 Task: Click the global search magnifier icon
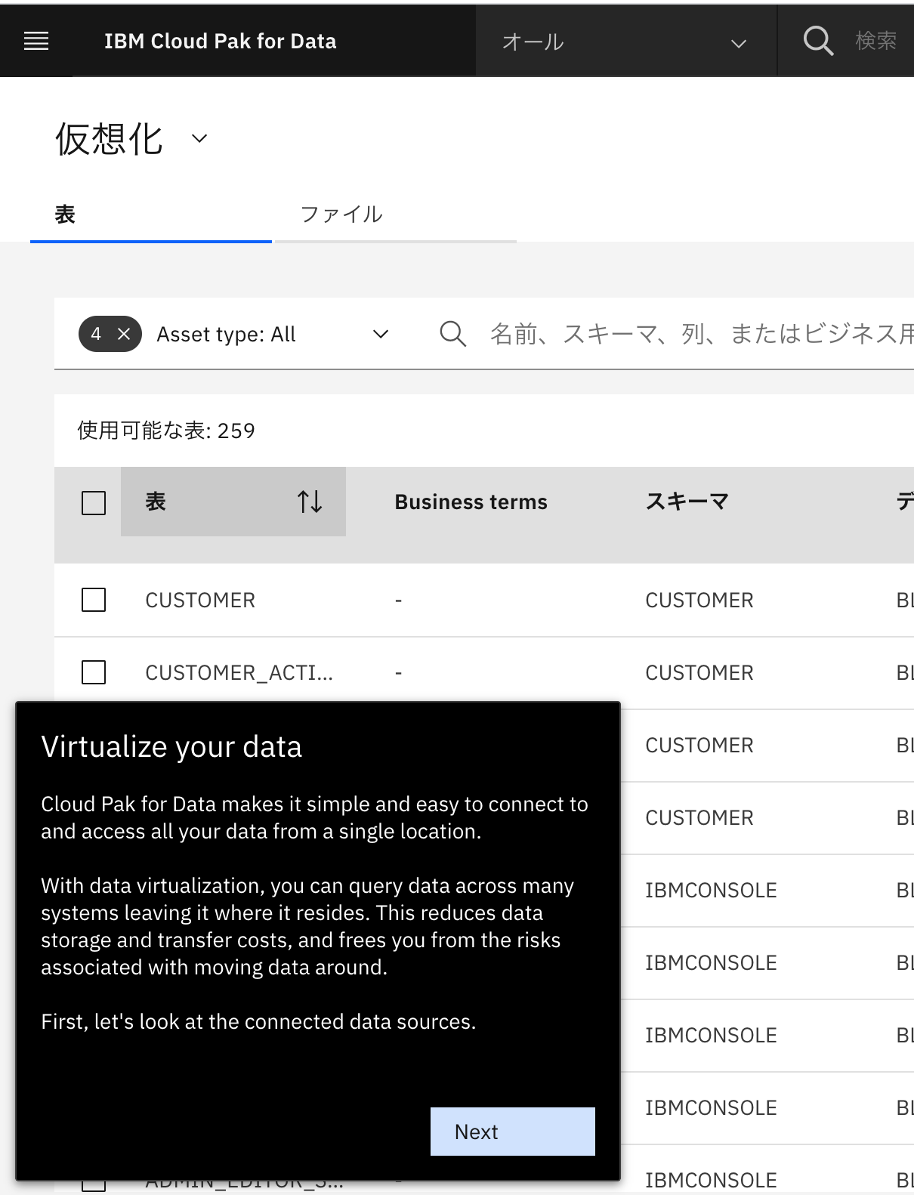coord(818,41)
